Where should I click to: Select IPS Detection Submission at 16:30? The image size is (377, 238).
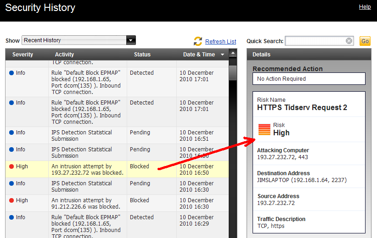[x=117, y=186]
